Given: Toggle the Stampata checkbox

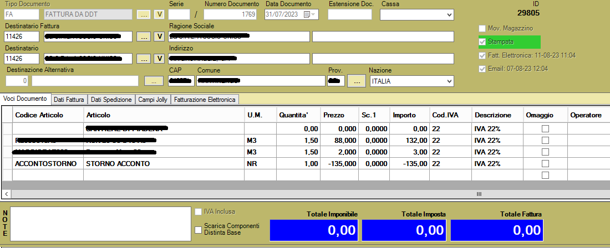Looking at the screenshot, I should coord(482,42).
